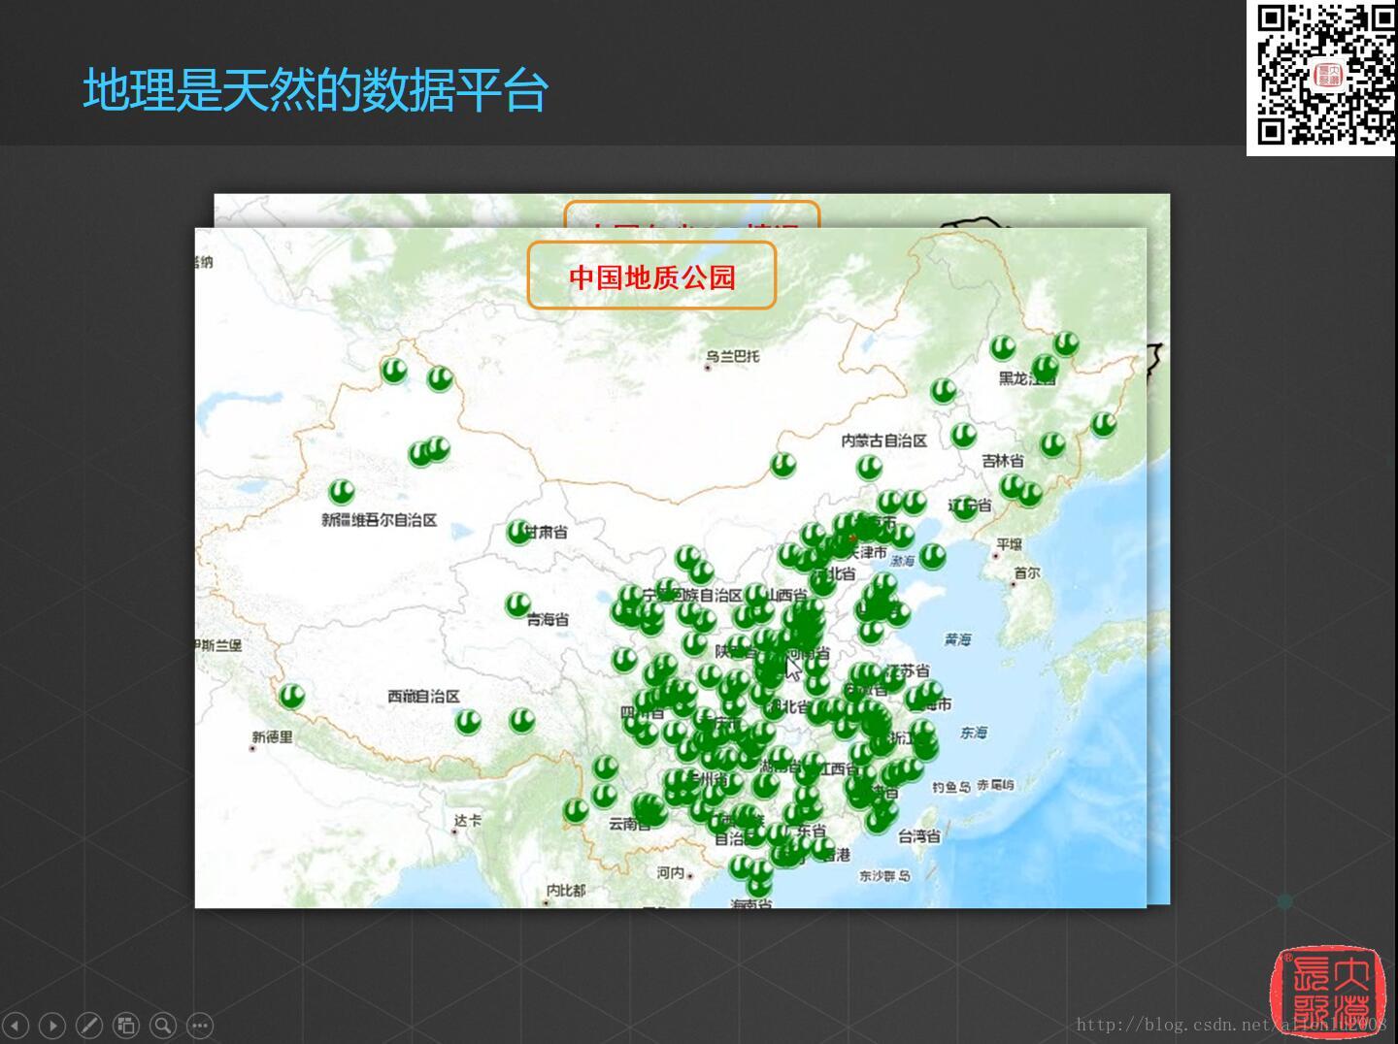Go to the previous slide arrow
The width and height of the screenshot is (1398, 1044).
(x=17, y=1025)
